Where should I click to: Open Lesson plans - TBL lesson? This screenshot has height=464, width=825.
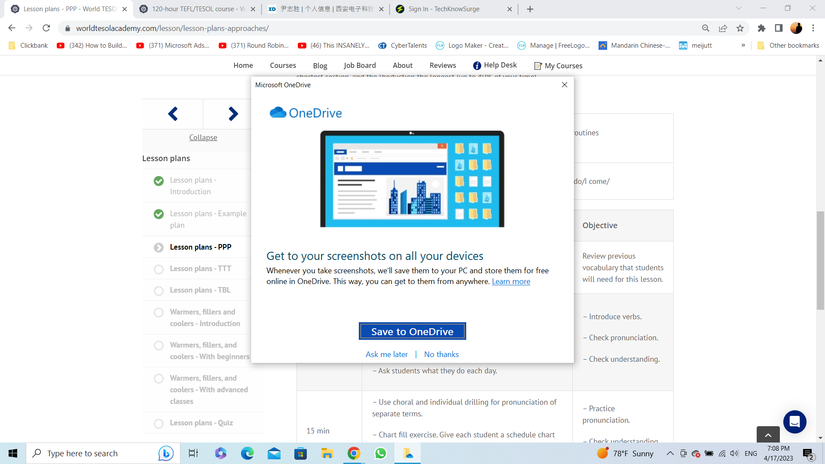200,290
